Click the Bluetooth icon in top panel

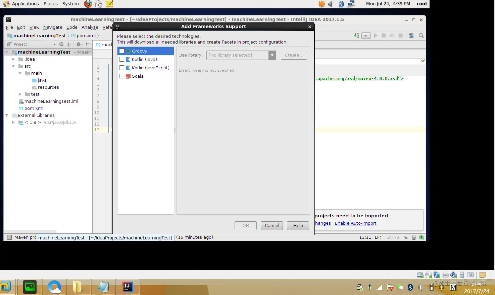click(341, 4)
